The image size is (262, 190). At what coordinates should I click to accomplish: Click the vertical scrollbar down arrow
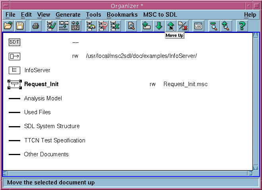point(256,168)
